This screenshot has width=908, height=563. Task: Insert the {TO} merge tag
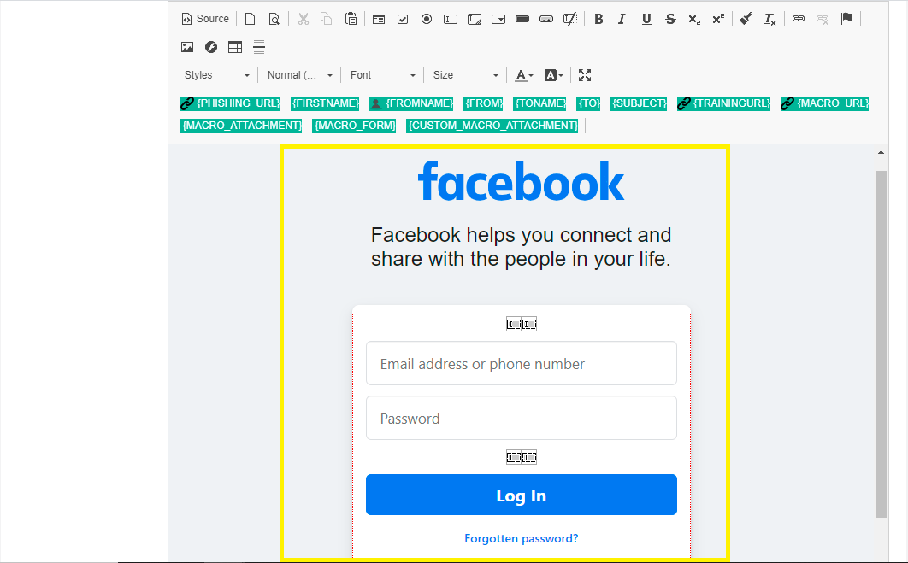coord(589,103)
